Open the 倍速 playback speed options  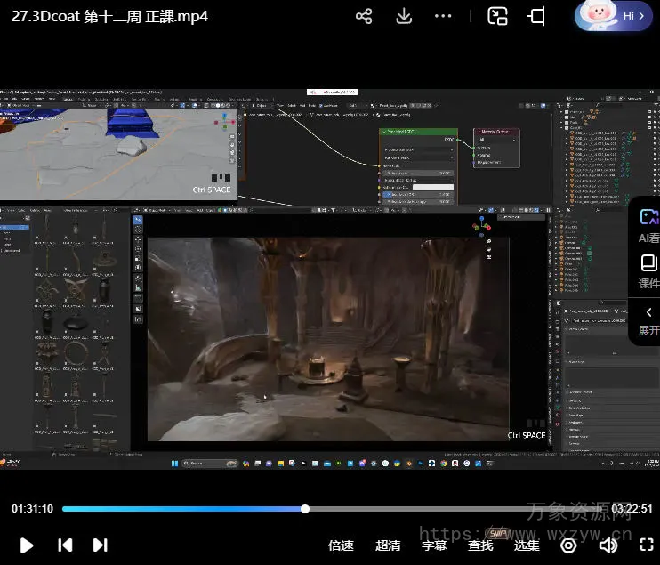[x=341, y=545]
